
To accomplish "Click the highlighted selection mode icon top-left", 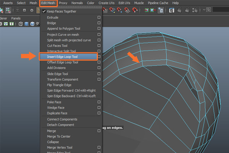I will click(8, 10).
